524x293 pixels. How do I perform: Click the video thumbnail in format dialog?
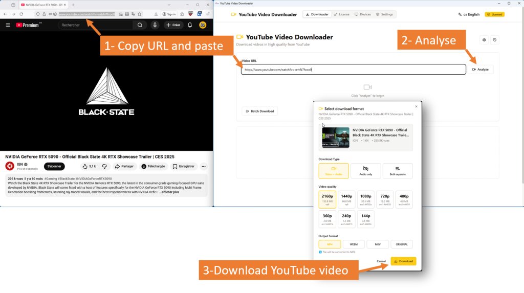click(336, 138)
